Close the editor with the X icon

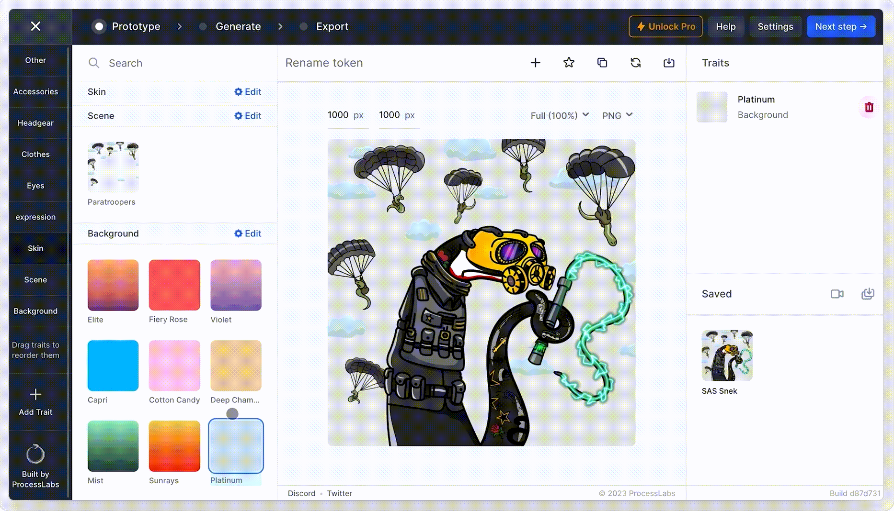coord(35,26)
